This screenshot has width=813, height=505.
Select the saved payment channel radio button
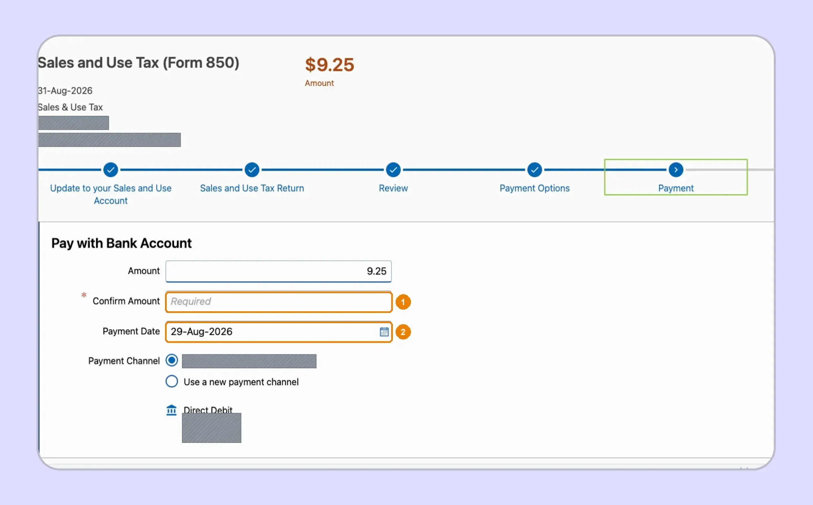click(x=172, y=360)
